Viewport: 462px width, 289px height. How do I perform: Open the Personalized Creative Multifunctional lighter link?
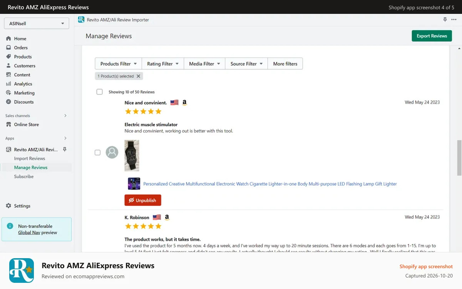[270, 184]
